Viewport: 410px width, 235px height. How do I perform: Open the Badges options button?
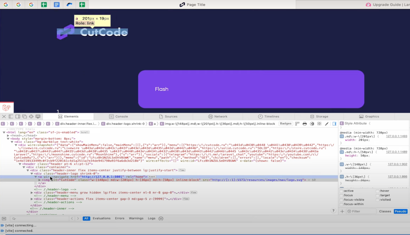[x=286, y=124]
